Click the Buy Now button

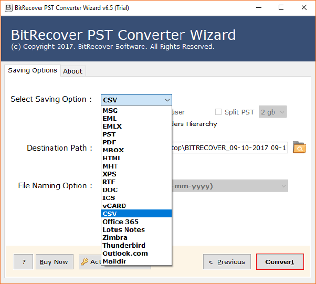55,261
